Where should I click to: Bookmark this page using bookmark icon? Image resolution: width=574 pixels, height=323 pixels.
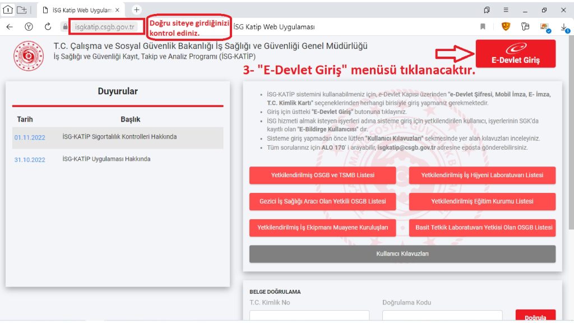(483, 27)
